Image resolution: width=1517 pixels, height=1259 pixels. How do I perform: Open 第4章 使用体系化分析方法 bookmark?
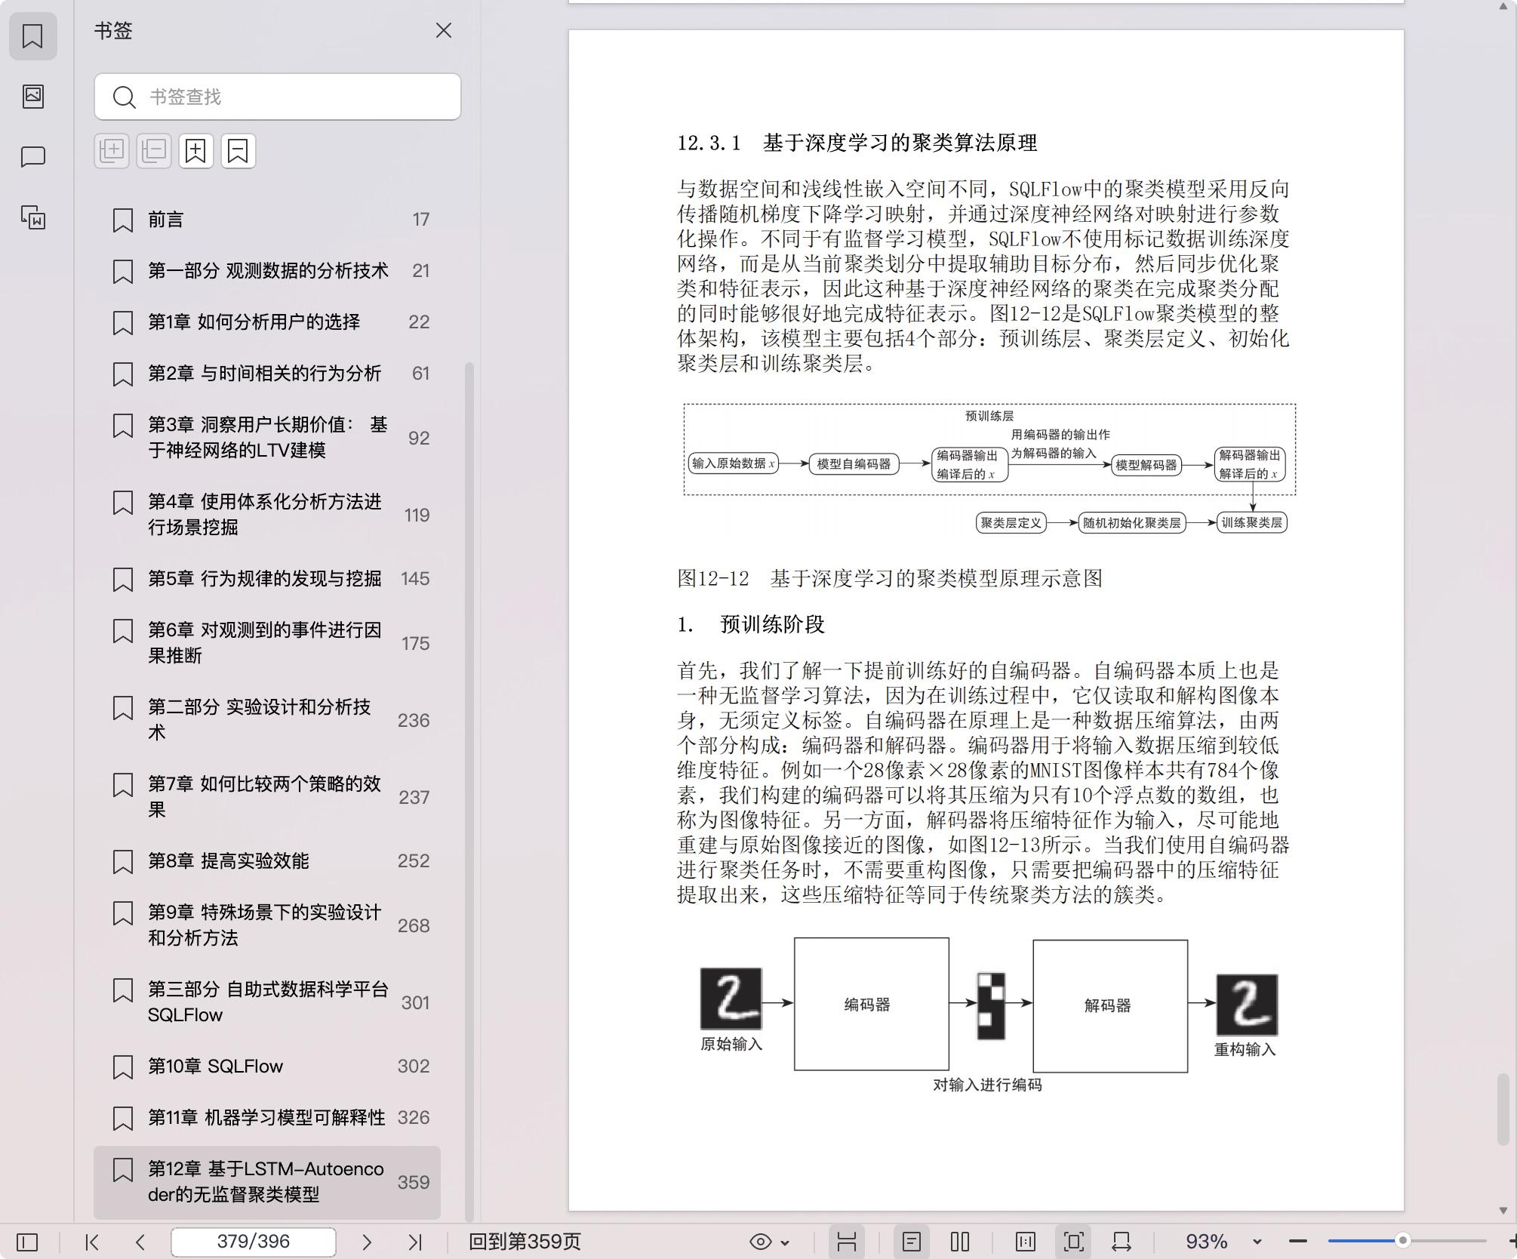(x=267, y=515)
